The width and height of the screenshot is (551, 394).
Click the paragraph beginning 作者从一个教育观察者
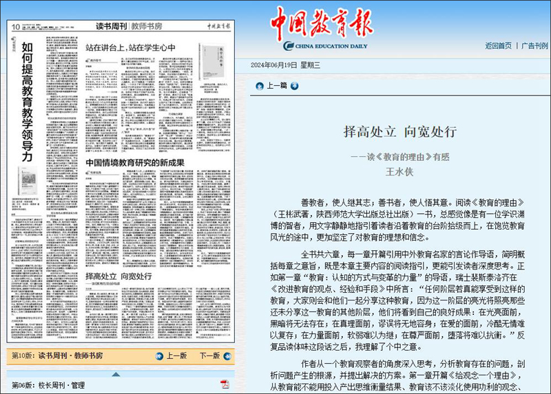(x=397, y=375)
